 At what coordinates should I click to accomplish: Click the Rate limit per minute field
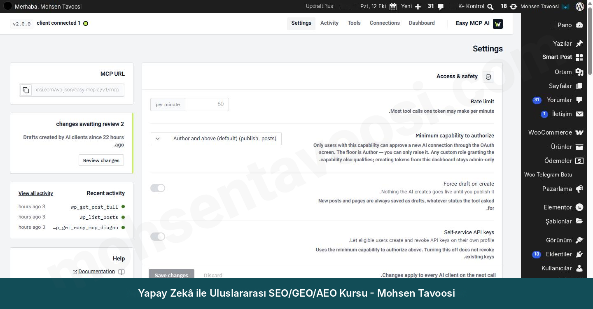(207, 105)
